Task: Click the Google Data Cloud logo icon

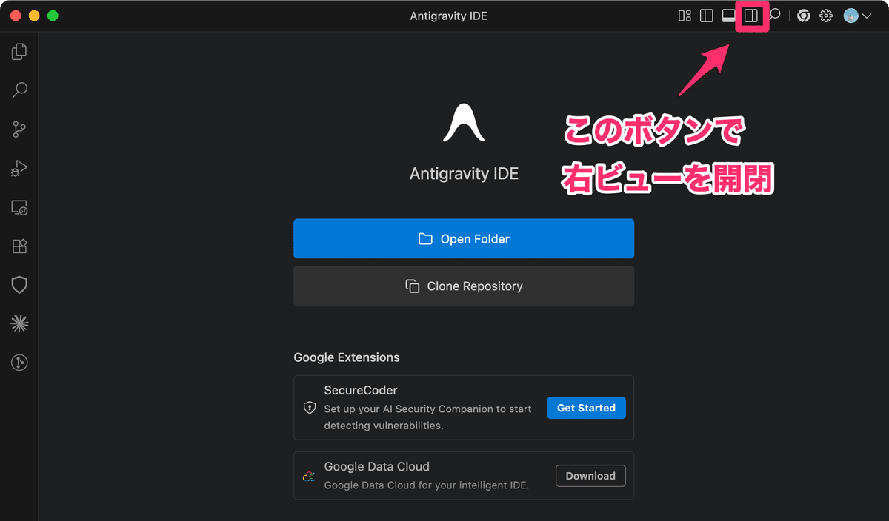Action: [310, 476]
